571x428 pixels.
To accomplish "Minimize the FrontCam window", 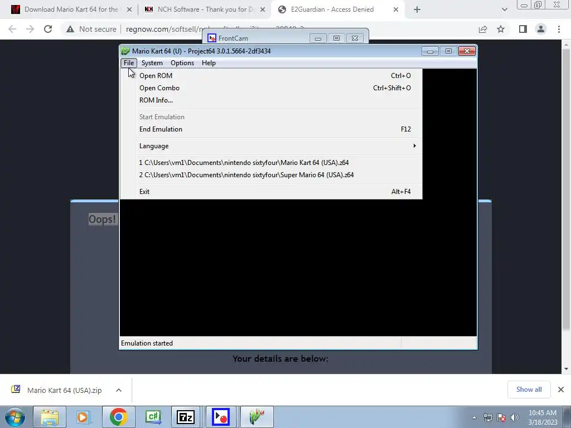I will tap(318, 38).
